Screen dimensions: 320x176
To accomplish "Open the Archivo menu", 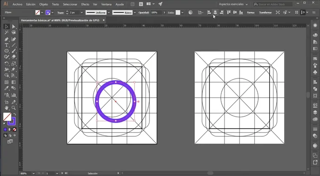I will point(17,4).
